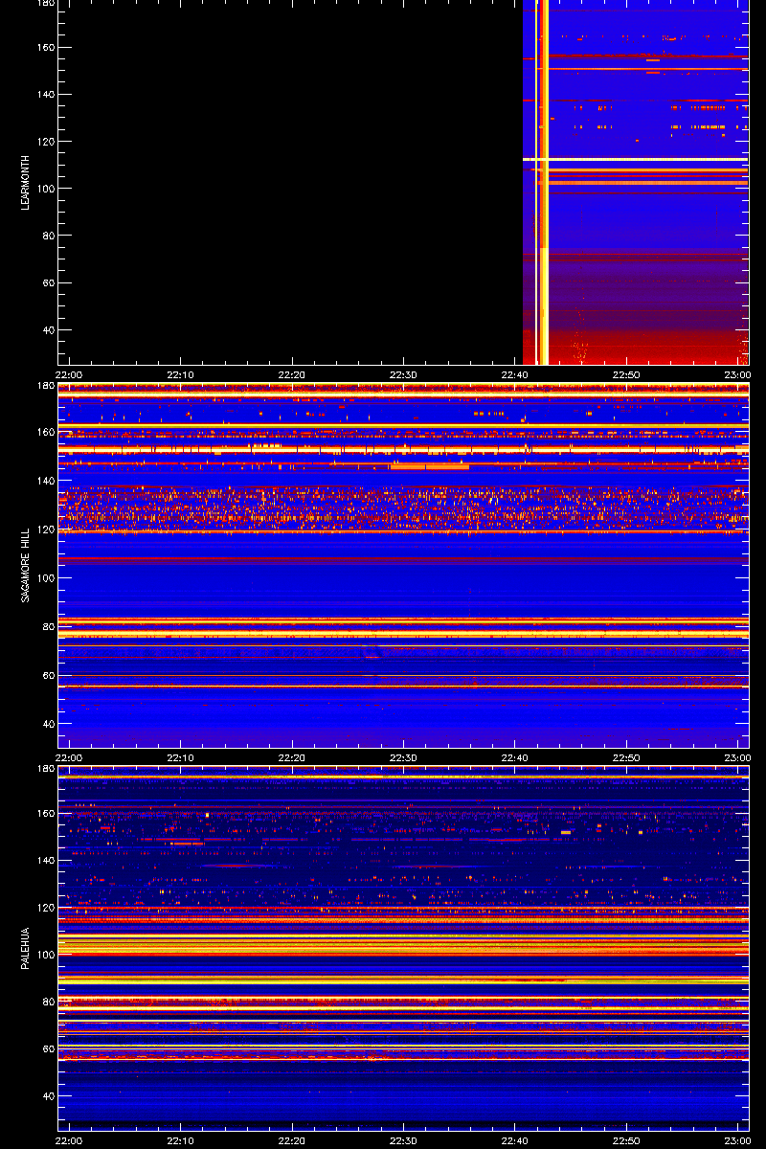Click the Sagamore Hill spectrogram plot
Viewport: 766px width, 1149px height.
click(x=403, y=565)
